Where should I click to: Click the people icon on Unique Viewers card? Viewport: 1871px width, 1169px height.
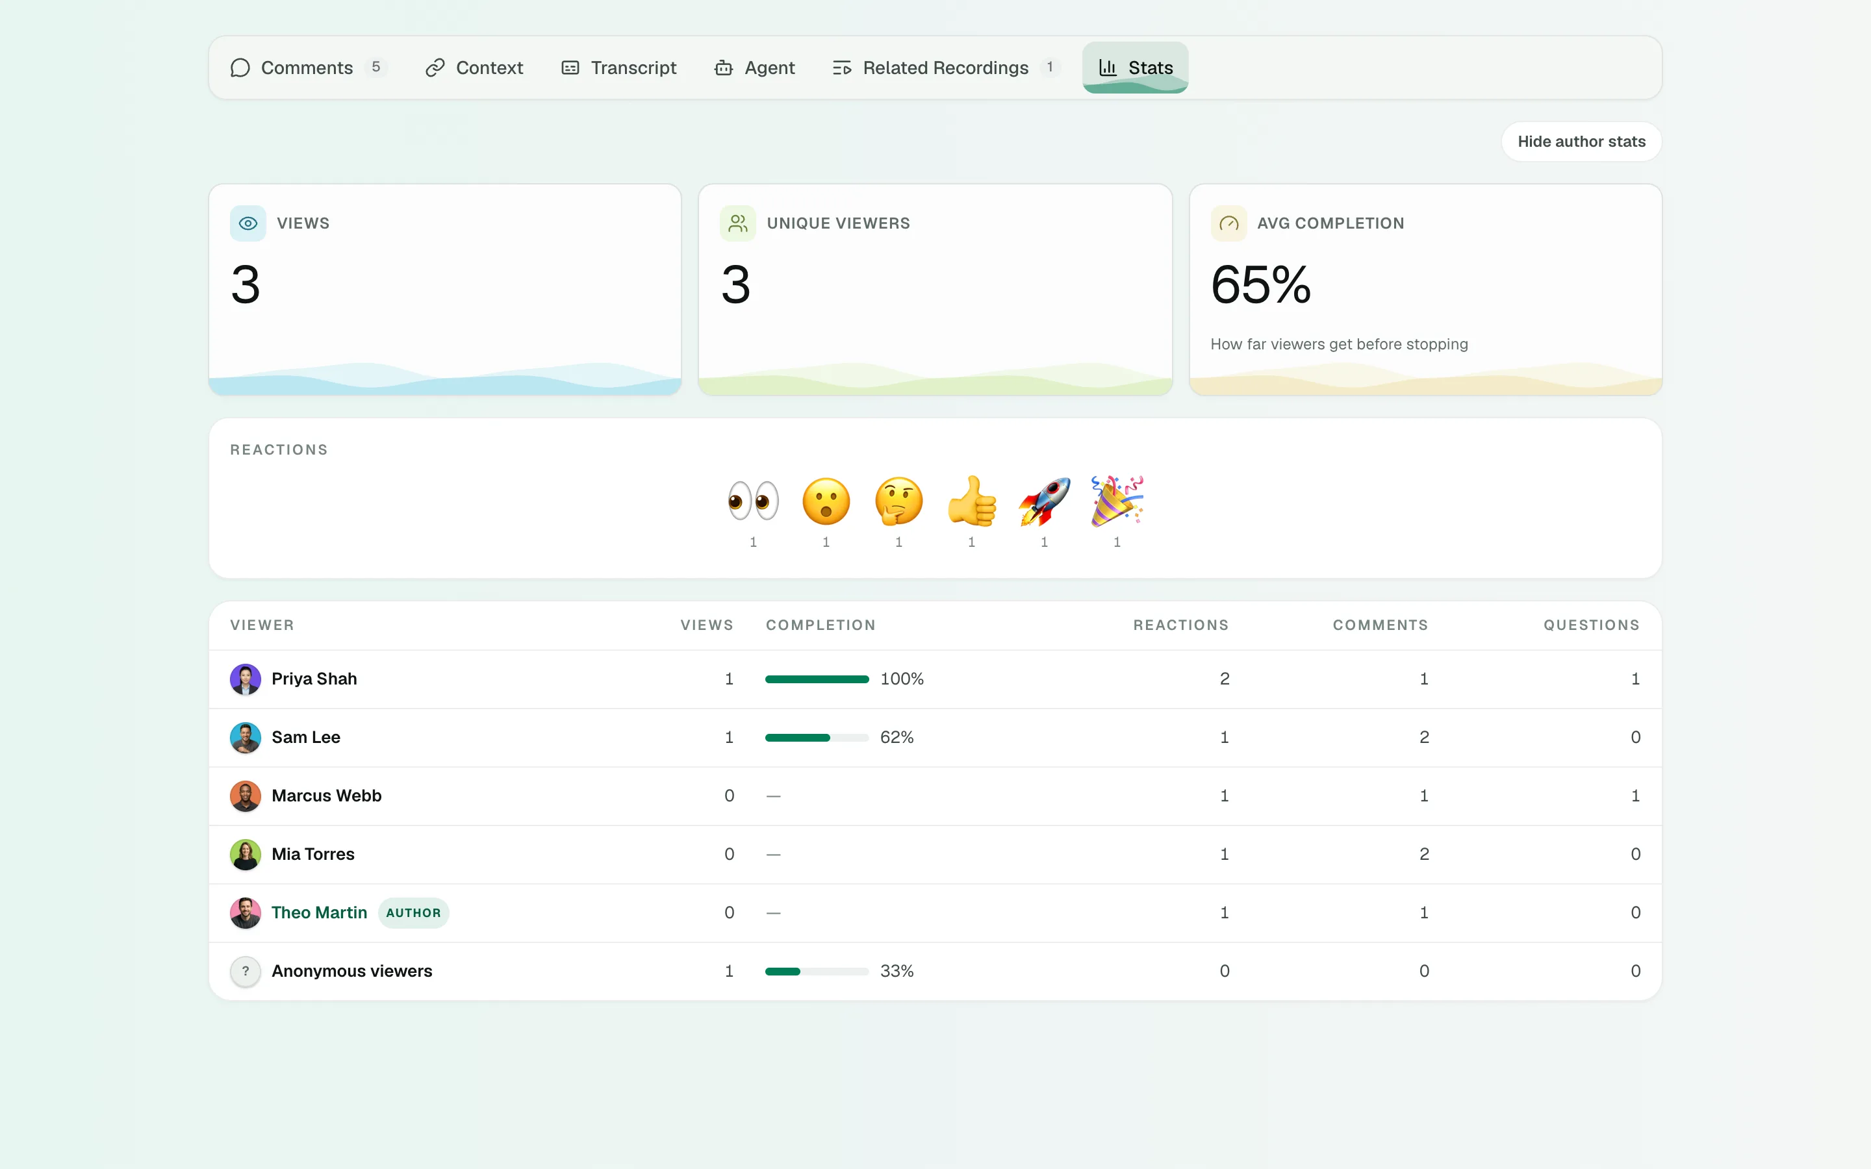[x=737, y=223]
